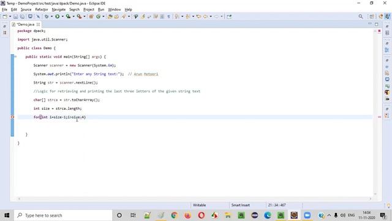Open the File menu
Screen dimensions: 392x221
(x=4, y=10)
